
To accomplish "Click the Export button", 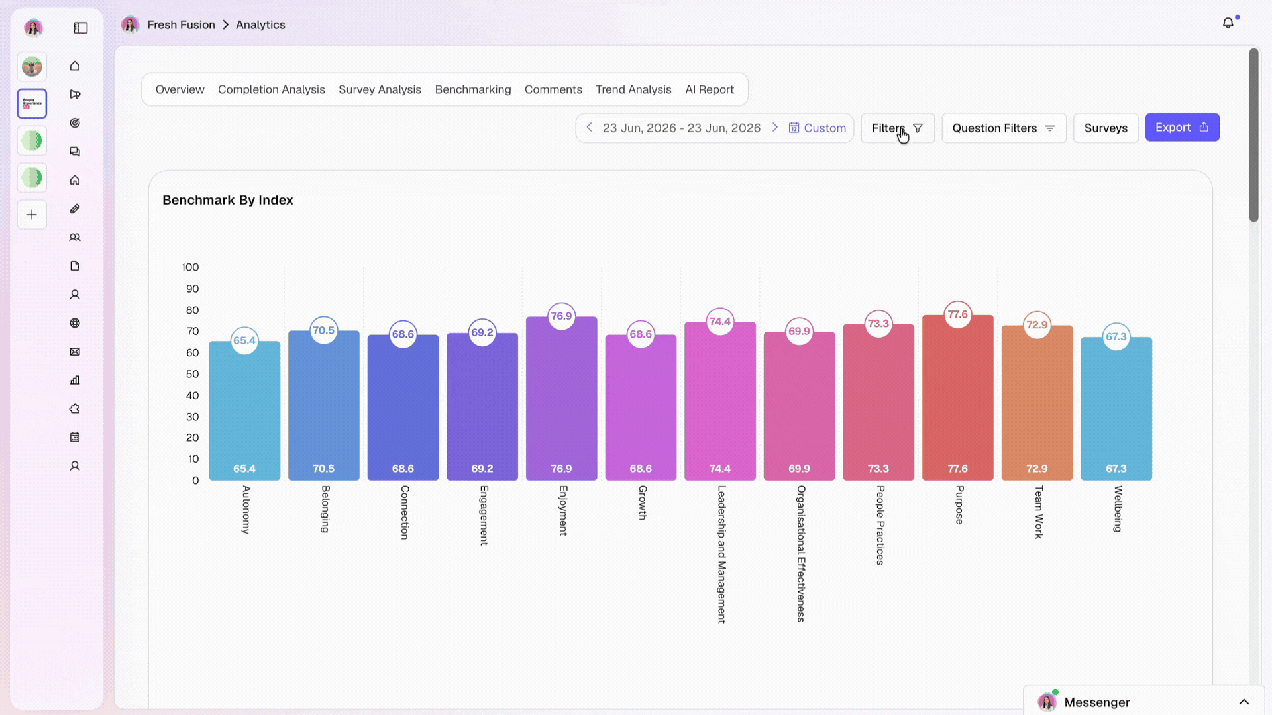I will pyautogui.click(x=1182, y=127).
